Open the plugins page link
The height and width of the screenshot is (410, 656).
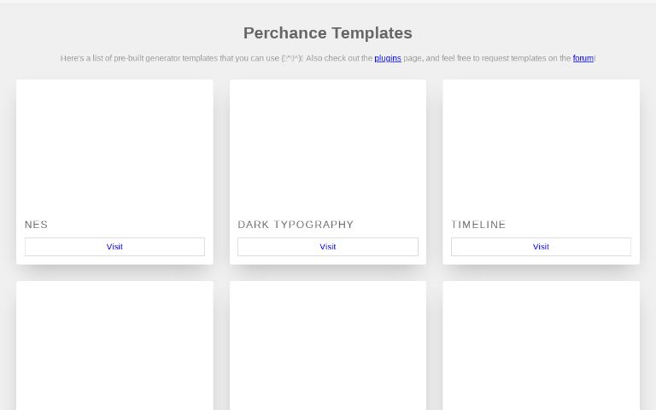[x=388, y=58]
